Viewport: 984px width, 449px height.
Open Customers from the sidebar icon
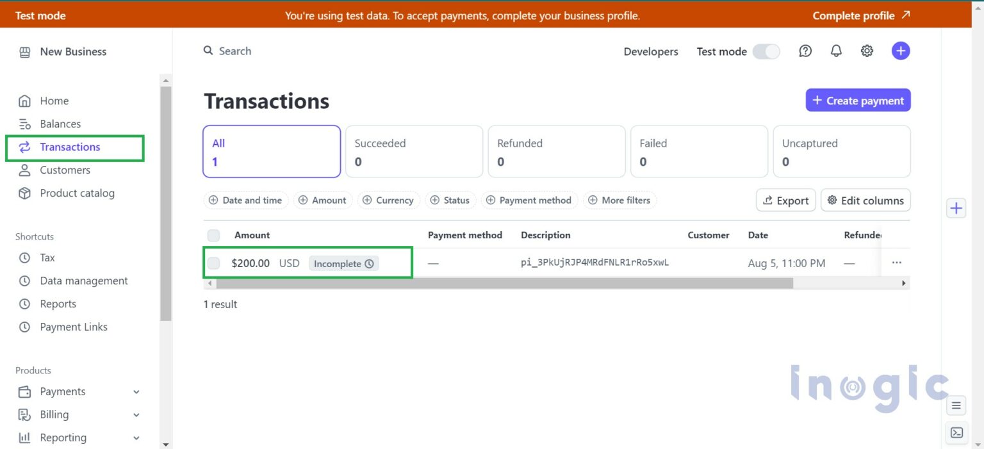[x=24, y=170]
